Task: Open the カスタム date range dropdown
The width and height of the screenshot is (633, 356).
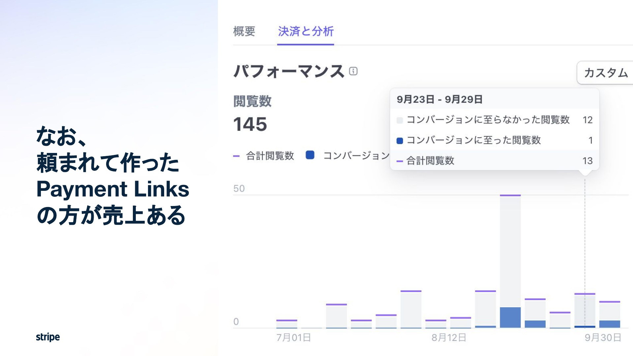Action: click(605, 73)
